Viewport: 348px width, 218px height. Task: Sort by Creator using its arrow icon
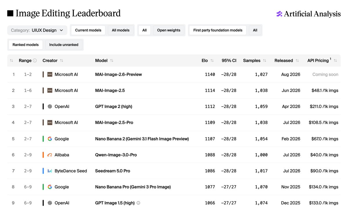61,60
